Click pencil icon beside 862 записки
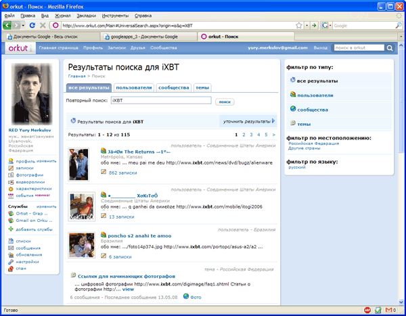 (104, 171)
